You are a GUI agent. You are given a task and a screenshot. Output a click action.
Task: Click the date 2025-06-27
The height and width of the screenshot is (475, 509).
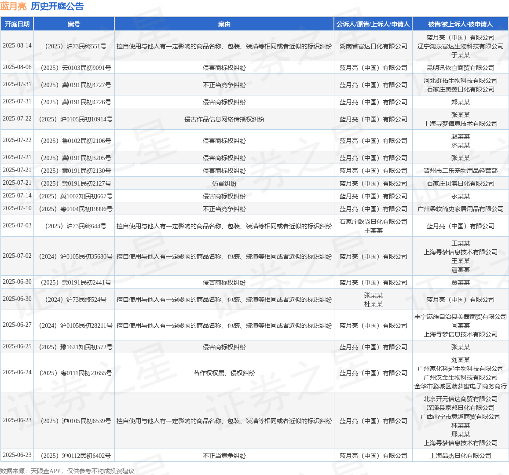[x=17, y=325]
